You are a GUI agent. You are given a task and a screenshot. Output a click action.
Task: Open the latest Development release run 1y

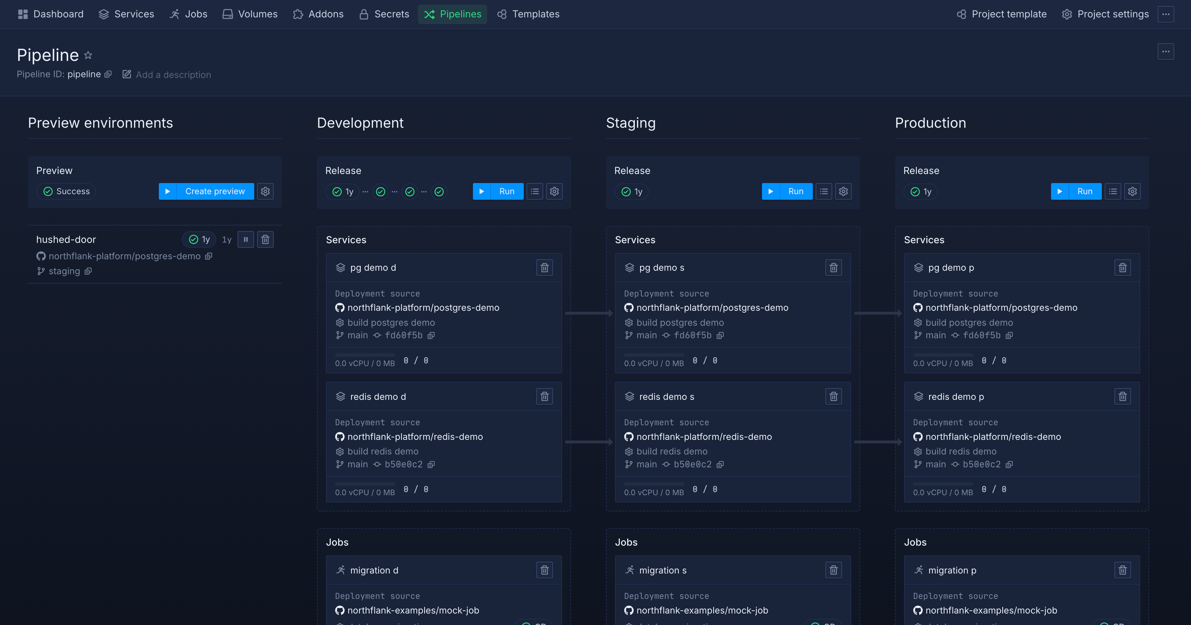(x=343, y=192)
